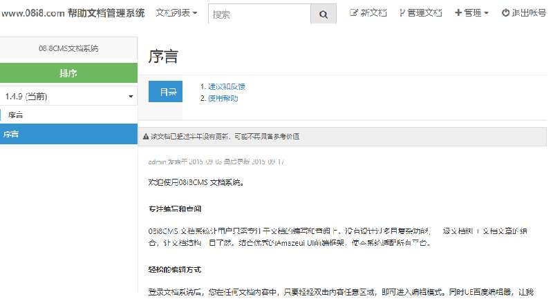This screenshot has height=301, width=553.
Task: Create a new document via 新文档
Action: click(x=368, y=12)
